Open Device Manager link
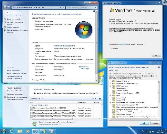The height and width of the screenshot is (134, 167). click(x=14, y=19)
